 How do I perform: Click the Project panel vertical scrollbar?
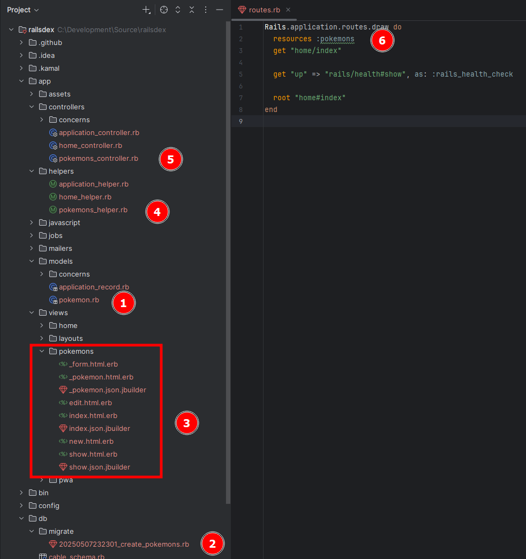coord(228,268)
